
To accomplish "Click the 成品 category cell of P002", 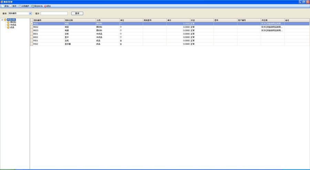I will point(107,44).
